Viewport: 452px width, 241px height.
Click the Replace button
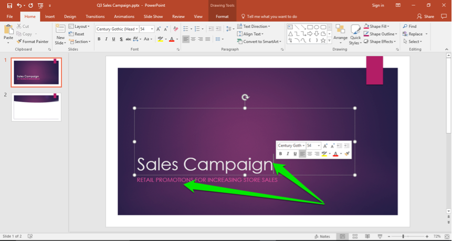[413, 34]
